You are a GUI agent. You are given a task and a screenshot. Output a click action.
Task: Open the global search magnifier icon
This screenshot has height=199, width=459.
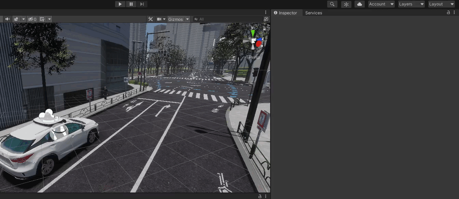click(x=332, y=4)
